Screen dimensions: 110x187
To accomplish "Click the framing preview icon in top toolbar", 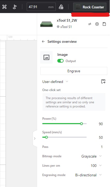I will point(4,7).
